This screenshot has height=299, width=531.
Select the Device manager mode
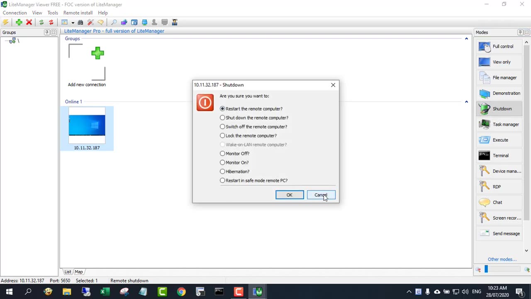[499, 171]
